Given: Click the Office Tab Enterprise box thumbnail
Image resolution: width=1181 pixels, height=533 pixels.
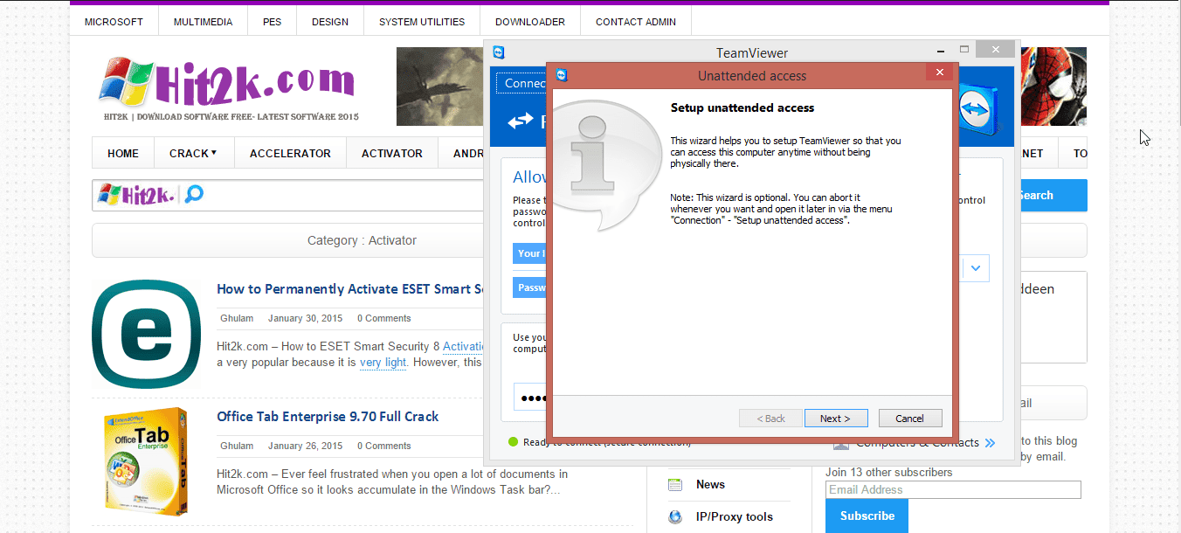Looking at the screenshot, I should (x=146, y=460).
